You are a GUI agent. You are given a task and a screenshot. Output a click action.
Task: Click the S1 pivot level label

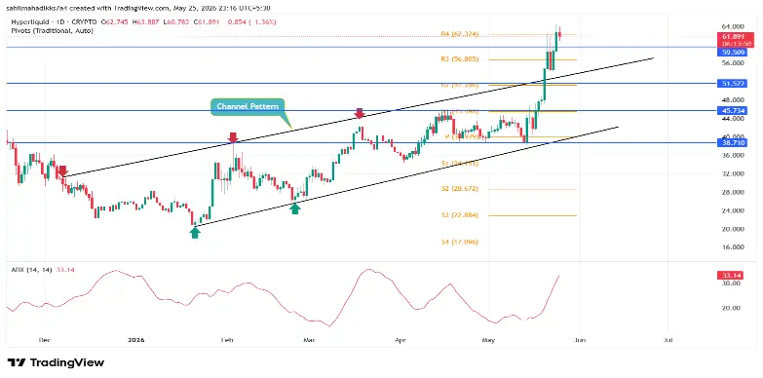click(x=460, y=164)
